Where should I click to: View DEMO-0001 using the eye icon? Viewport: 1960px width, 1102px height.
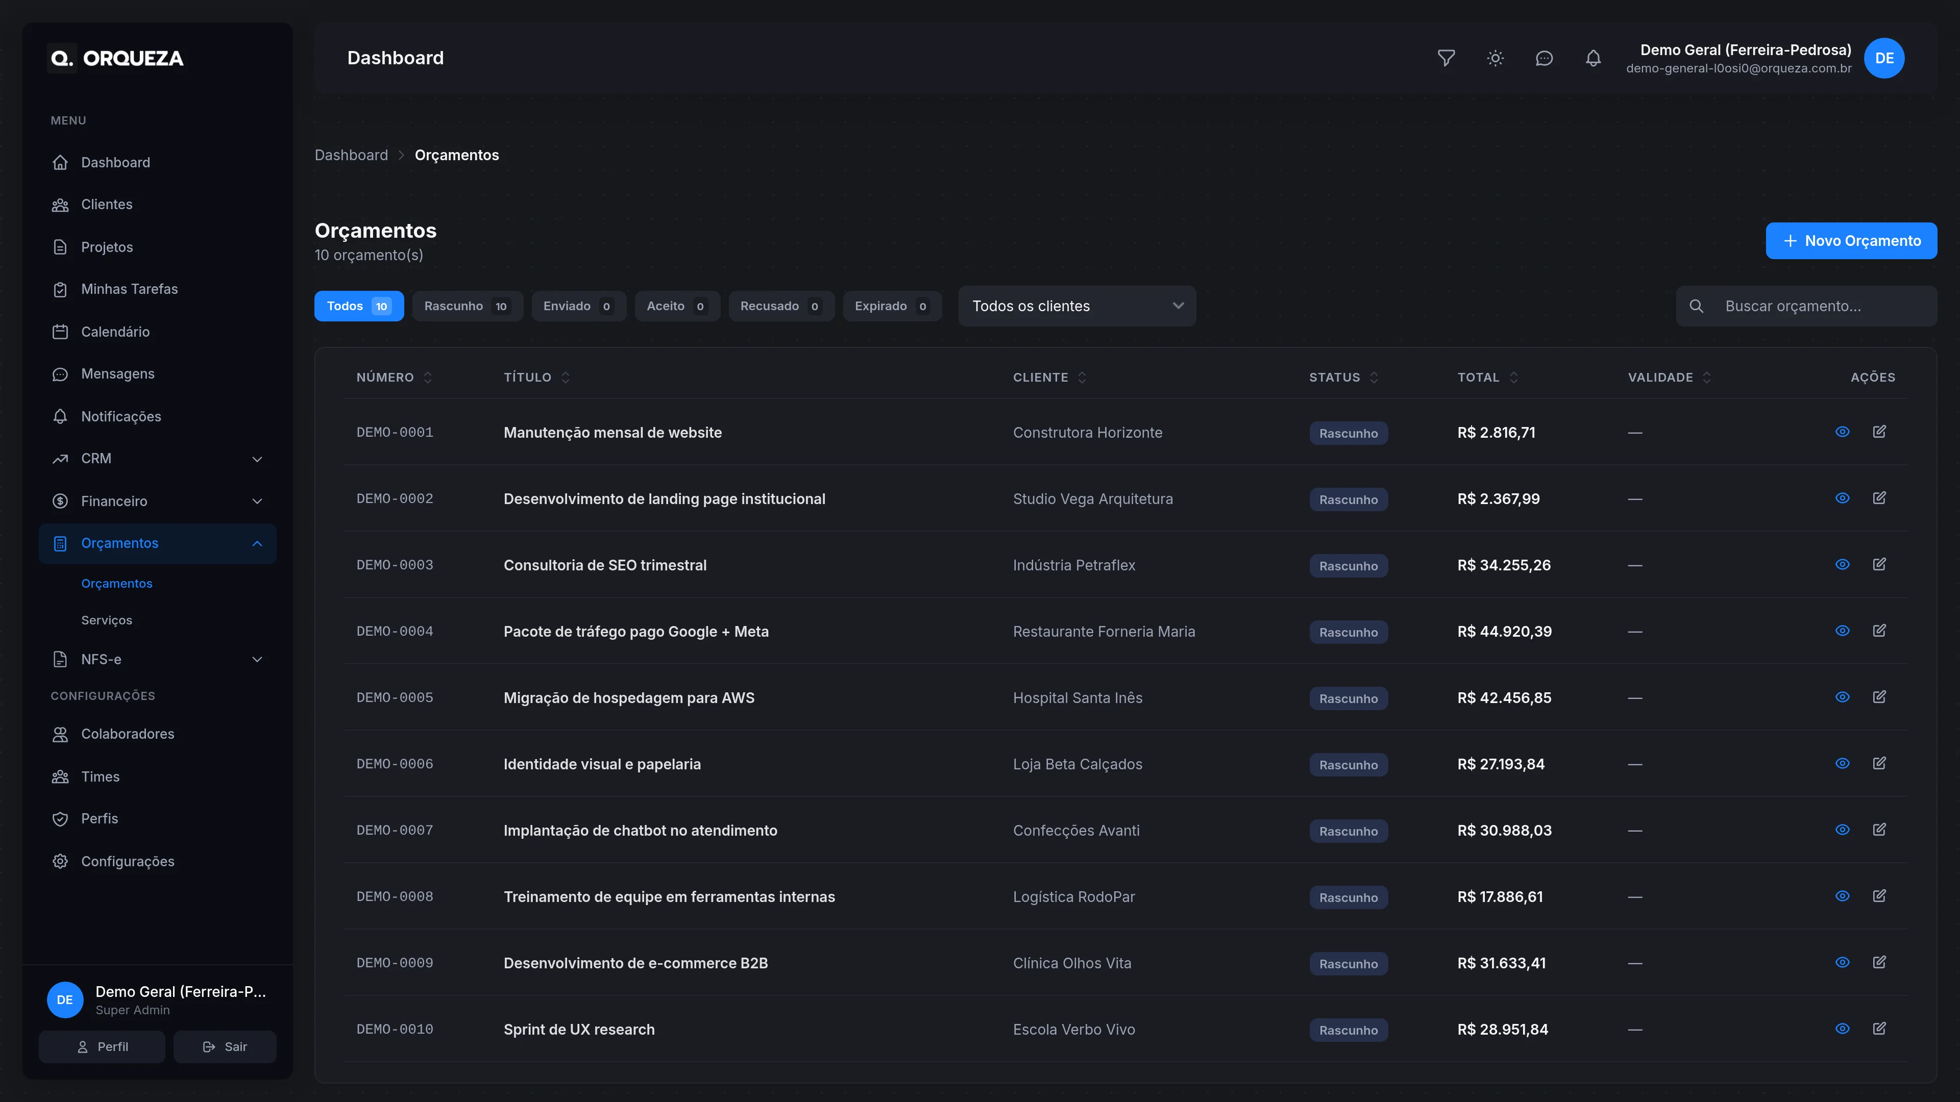1842,432
